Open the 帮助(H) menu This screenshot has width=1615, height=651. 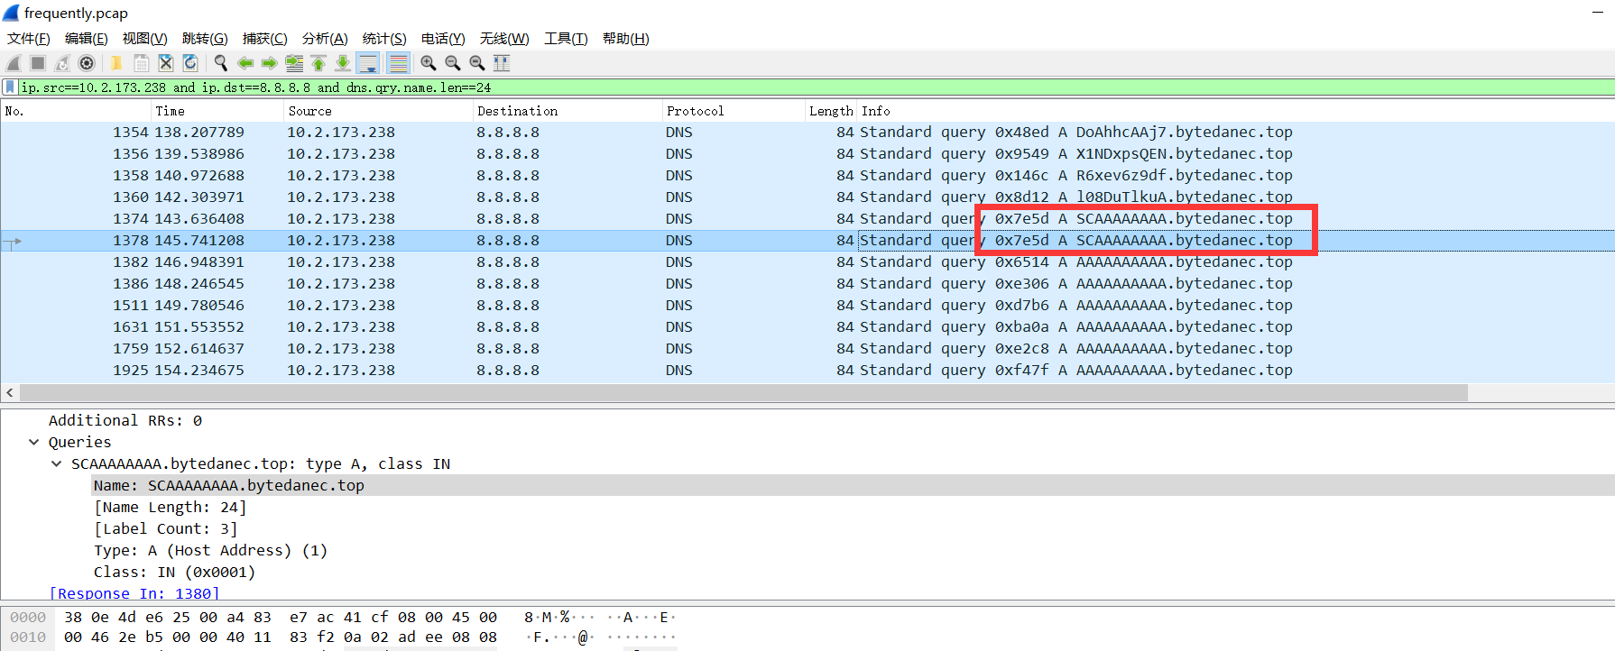pos(626,39)
